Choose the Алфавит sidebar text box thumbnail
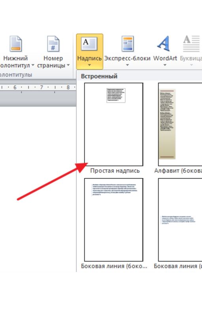 [180, 124]
